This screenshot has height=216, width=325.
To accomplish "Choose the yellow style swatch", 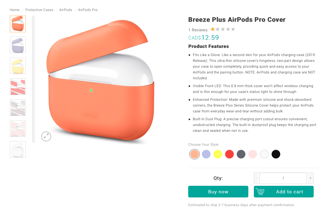I will 218,154.
